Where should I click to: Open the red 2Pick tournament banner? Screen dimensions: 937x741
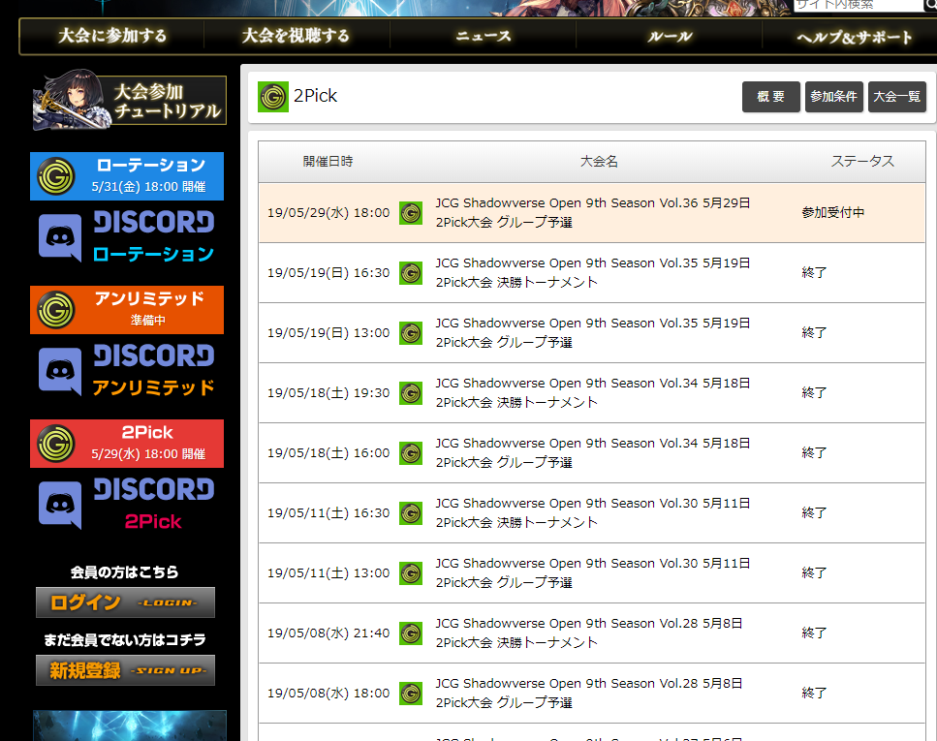click(127, 444)
